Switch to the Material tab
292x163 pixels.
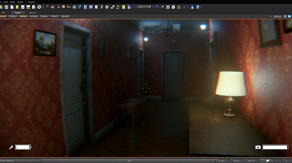coord(33,12)
